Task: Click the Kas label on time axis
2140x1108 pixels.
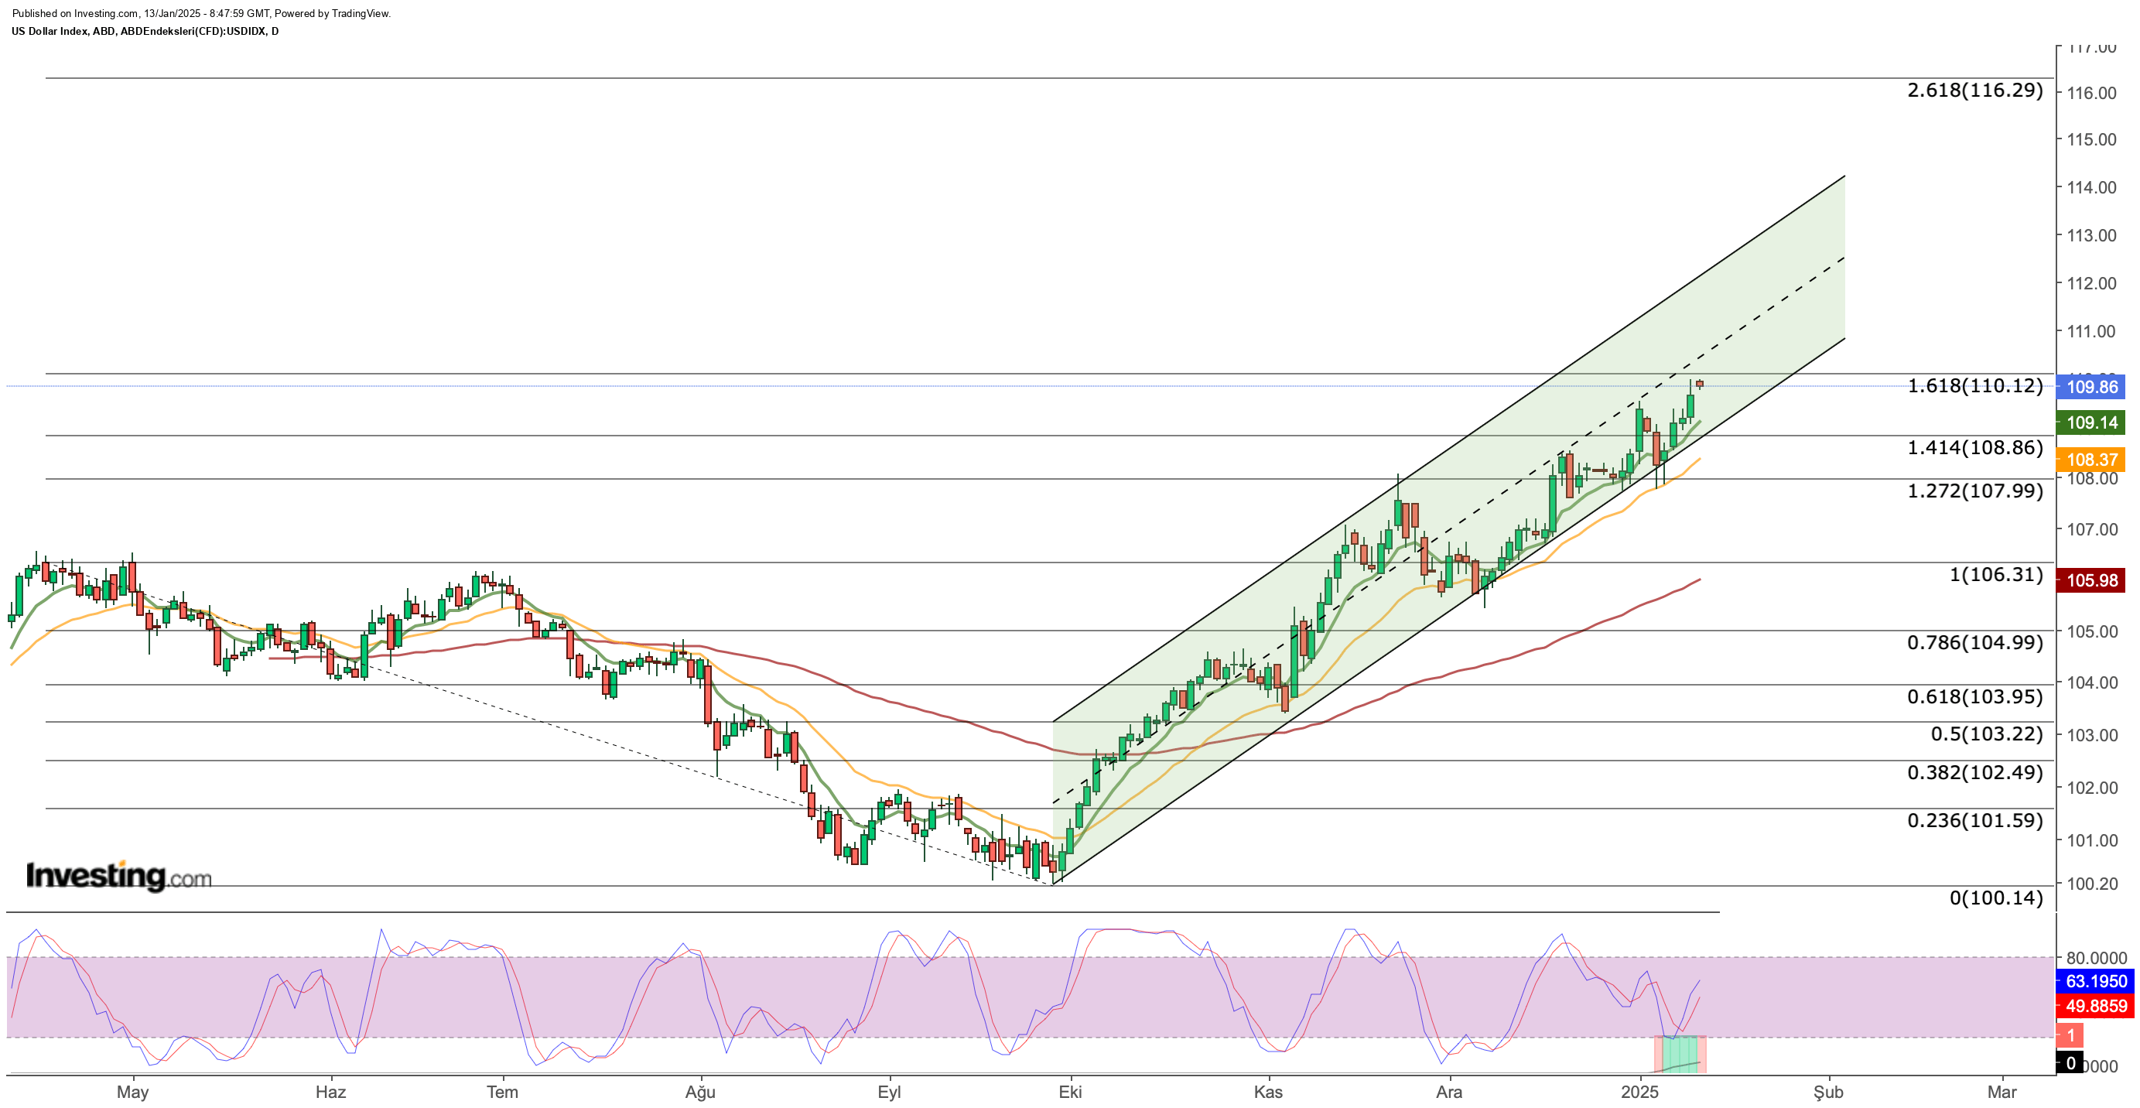Action: click(1268, 1093)
